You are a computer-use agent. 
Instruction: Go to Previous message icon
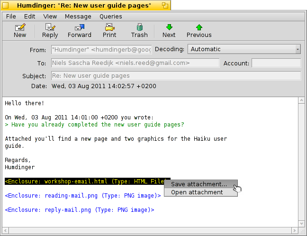click(199, 27)
